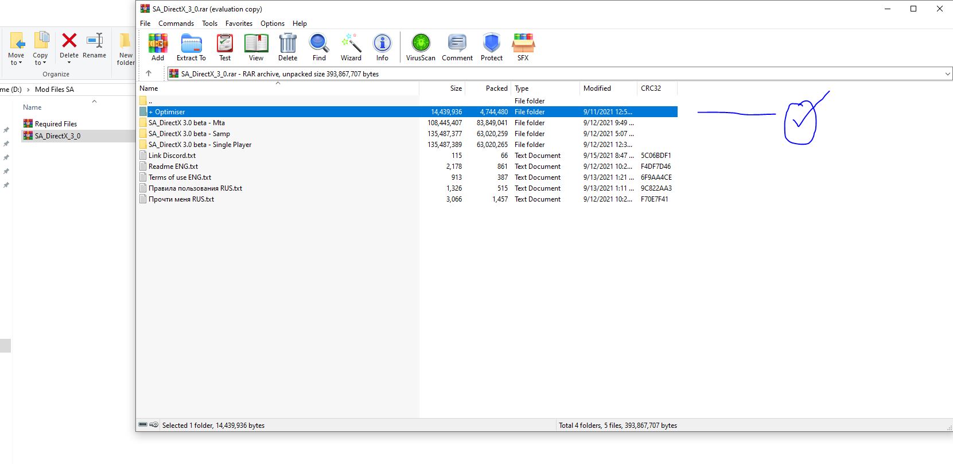Click the disk icon in WinRAR status bar
This screenshot has height=464, width=953.
pos(143,425)
